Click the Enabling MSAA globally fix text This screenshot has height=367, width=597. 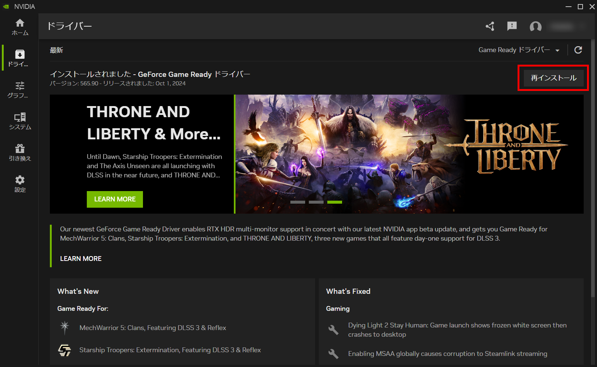(x=448, y=354)
